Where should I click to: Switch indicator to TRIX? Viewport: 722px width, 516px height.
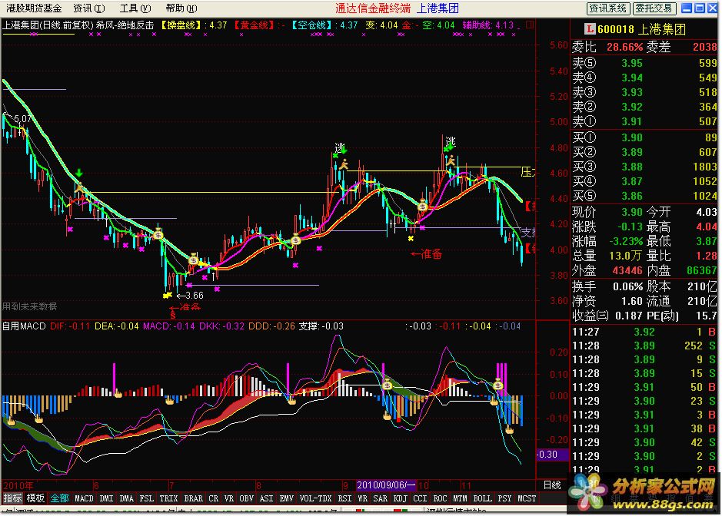coord(168,498)
